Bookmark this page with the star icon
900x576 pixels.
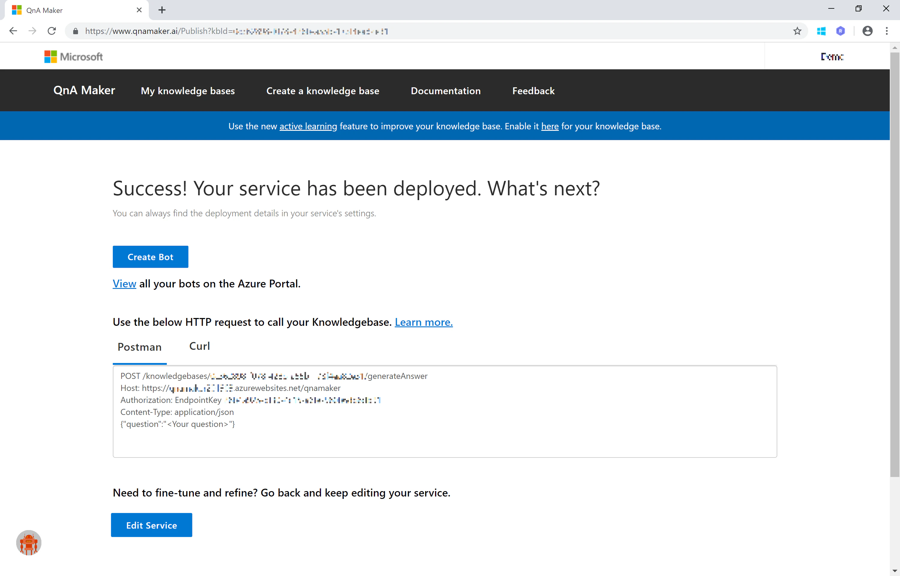[x=797, y=31]
